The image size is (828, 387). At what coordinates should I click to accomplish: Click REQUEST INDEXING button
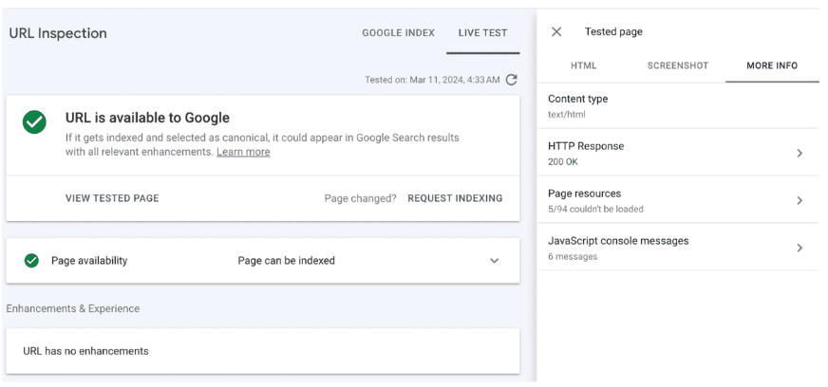point(455,198)
